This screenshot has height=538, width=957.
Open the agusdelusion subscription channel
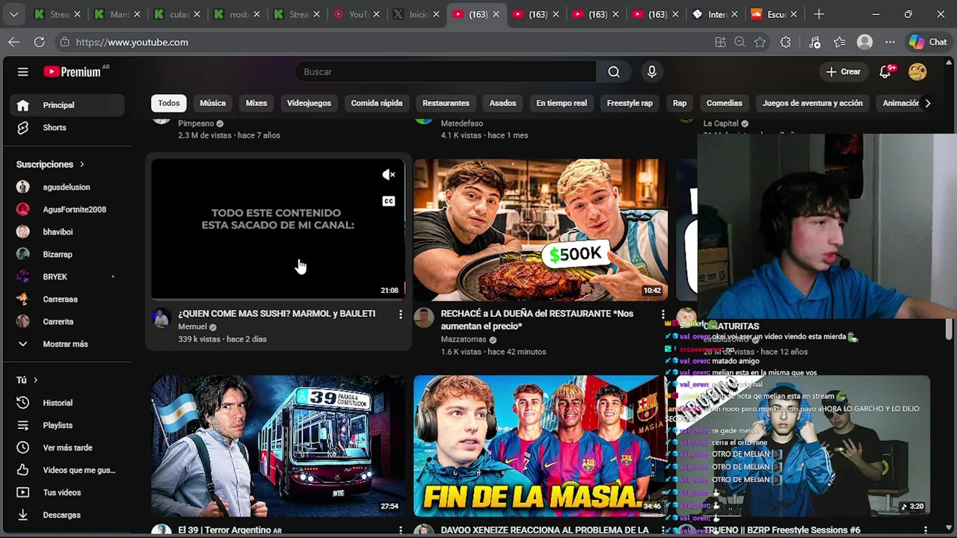pos(68,188)
